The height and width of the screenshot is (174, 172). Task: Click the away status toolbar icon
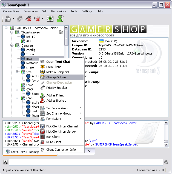point(8,19)
